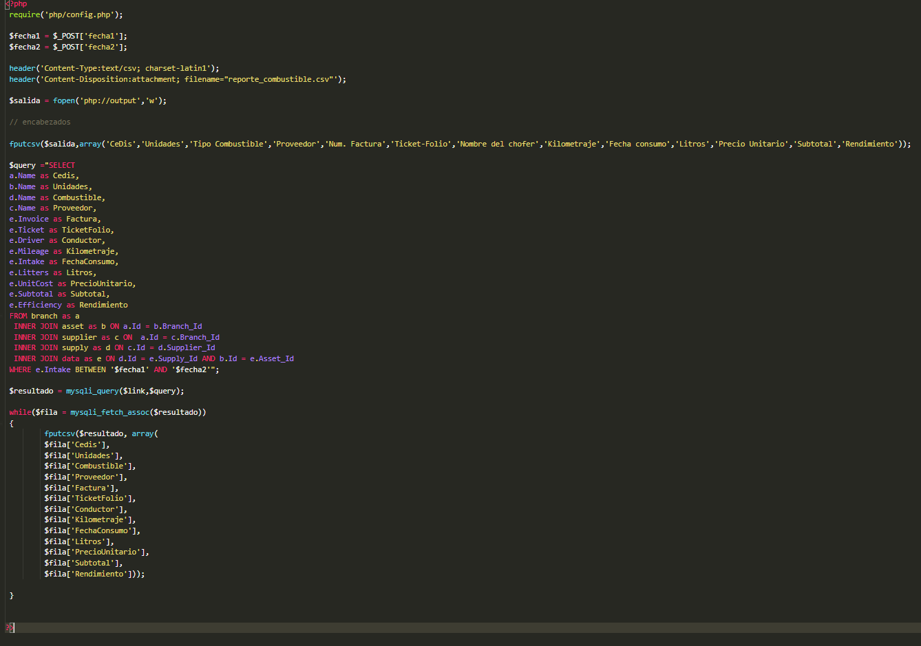Click the $salida = fopen line
Screen dimensions: 921x646
pyautogui.click(x=88, y=100)
